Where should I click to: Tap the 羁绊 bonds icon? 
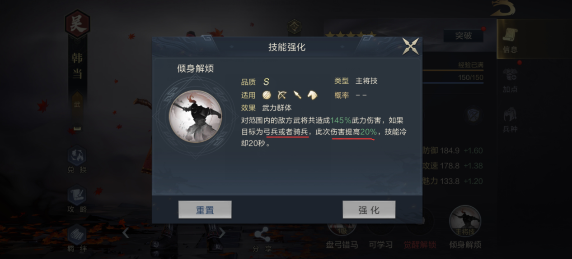click(x=77, y=238)
